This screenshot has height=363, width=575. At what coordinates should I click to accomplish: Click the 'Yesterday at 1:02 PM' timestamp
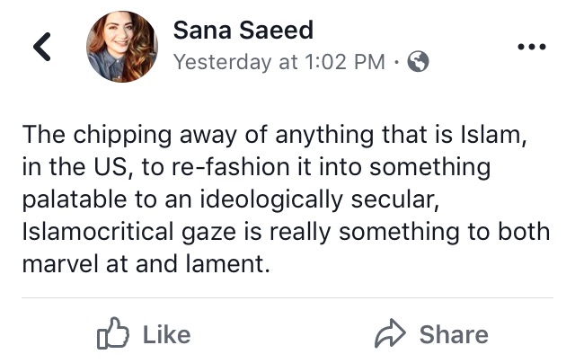279,62
